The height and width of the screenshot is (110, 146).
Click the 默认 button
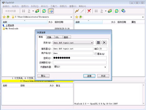point(43,76)
